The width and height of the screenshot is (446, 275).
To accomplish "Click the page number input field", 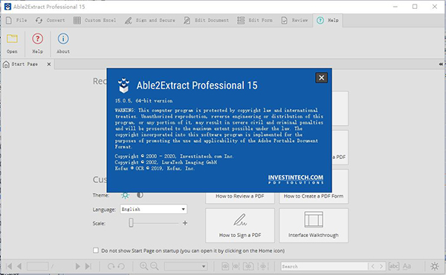I will point(38,266).
